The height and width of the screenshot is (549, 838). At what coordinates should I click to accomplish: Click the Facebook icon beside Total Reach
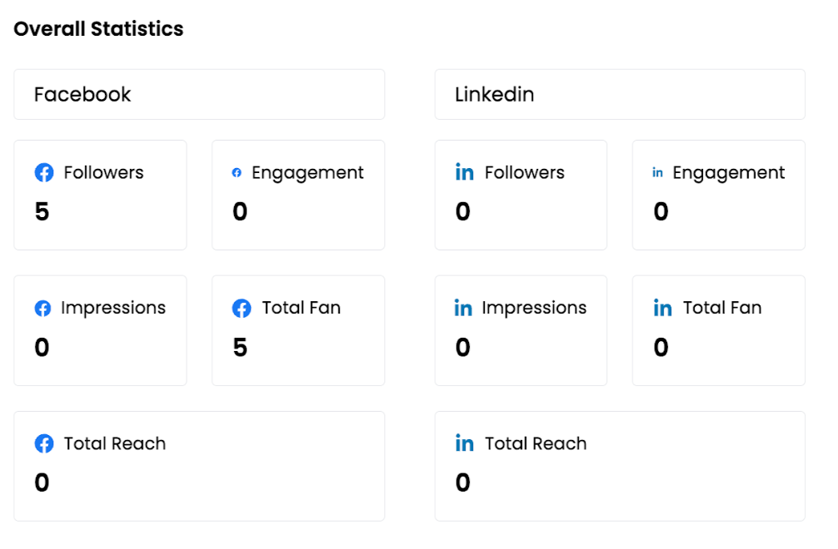(44, 444)
